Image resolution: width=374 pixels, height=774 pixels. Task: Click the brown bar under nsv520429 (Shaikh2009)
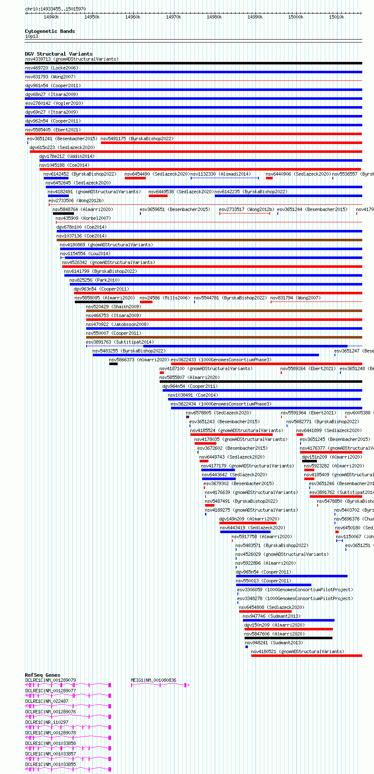tap(224, 311)
